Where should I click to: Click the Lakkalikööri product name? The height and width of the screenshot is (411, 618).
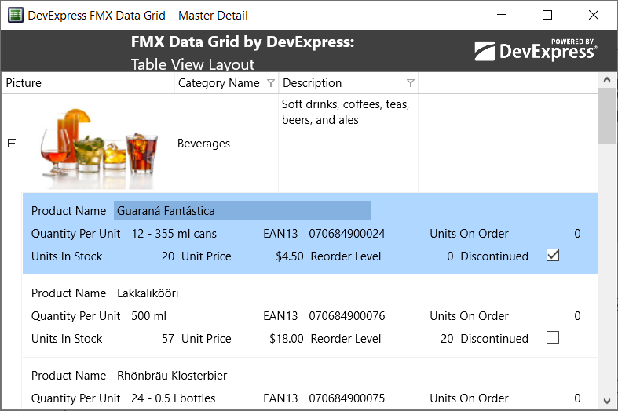pyautogui.click(x=148, y=293)
